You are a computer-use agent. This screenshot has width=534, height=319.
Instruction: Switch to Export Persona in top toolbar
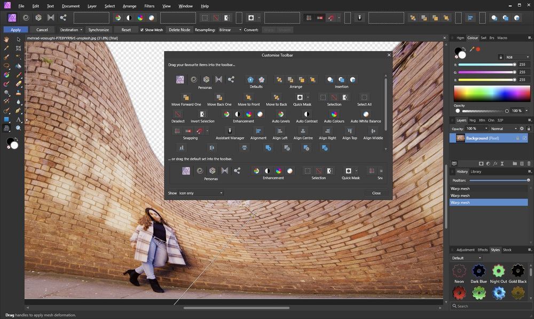coord(63,18)
